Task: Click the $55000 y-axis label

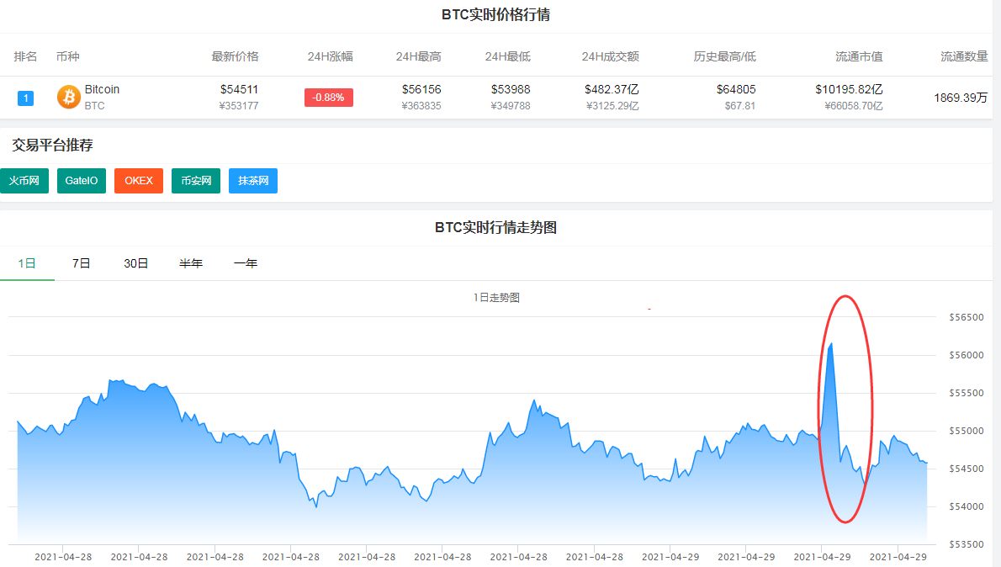Action: click(967, 431)
